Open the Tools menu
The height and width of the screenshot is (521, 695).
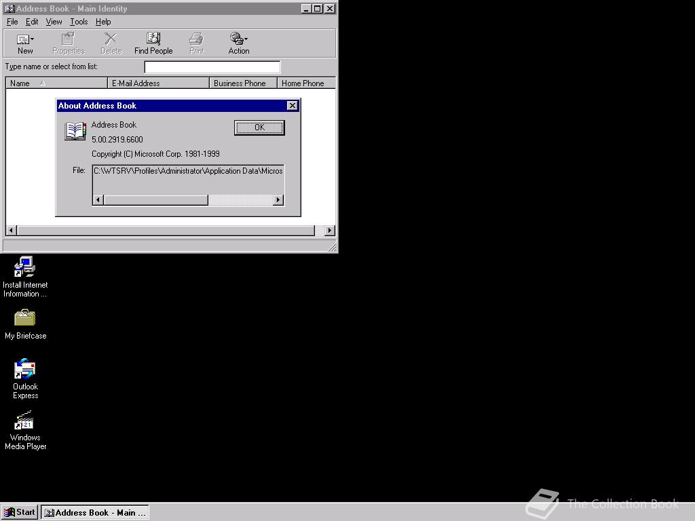(x=79, y=22)
